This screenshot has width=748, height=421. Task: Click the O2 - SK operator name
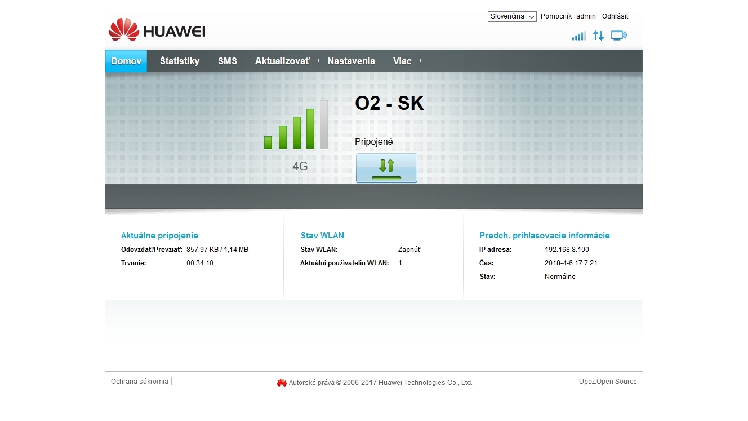click(389, 103)
